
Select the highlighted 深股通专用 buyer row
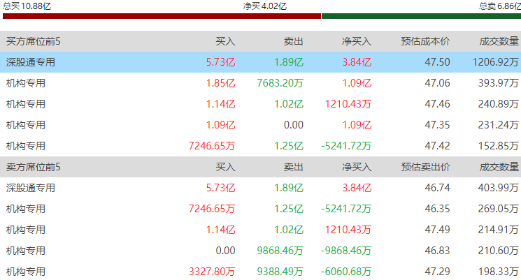[x=260, y=62]
